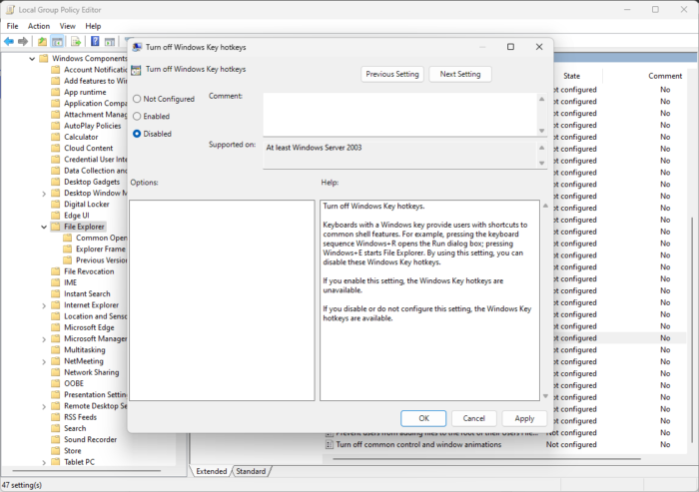This screenshot has width=699, height=492.
Task: Select the Not Configured radio button
Action: coord(137,99)
